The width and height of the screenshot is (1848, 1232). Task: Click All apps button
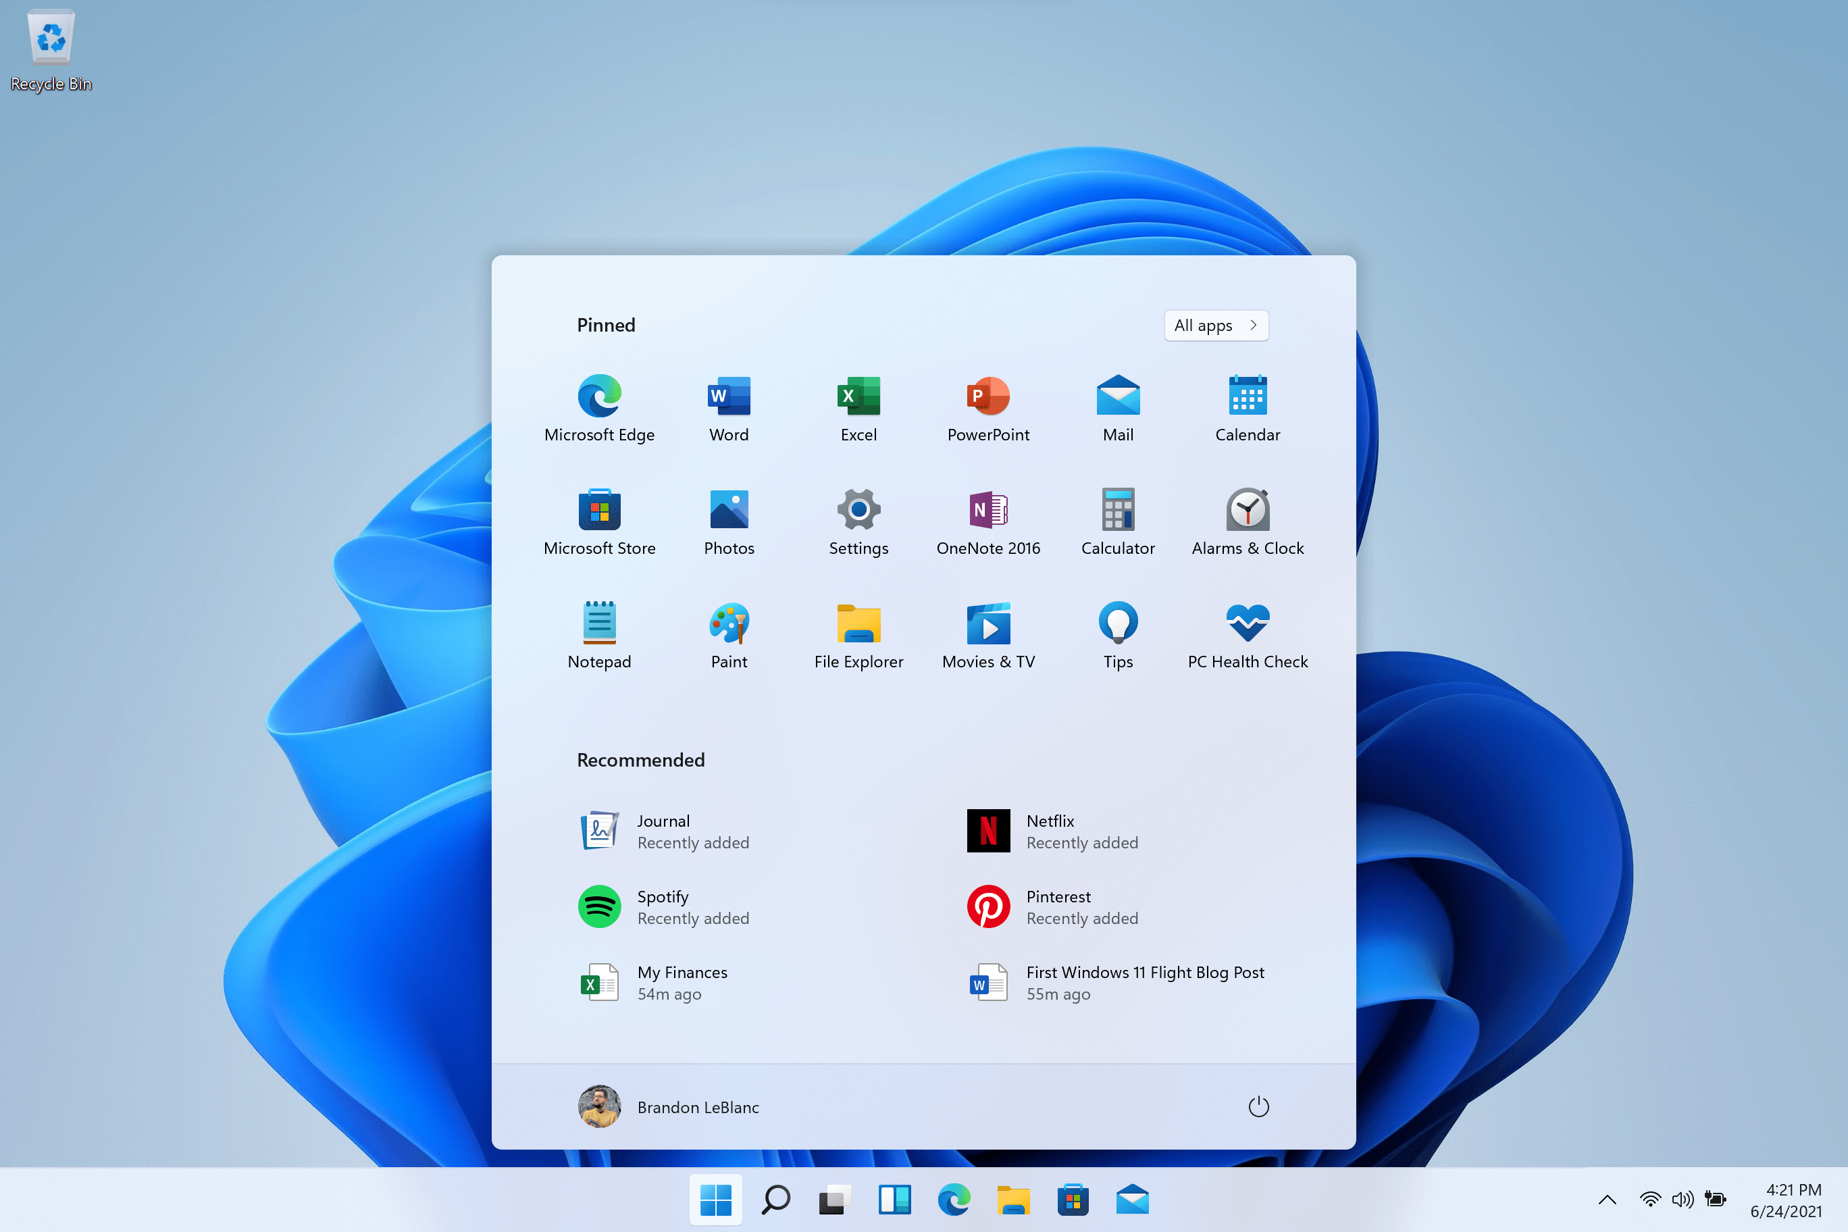click(x=1214, y=324)
